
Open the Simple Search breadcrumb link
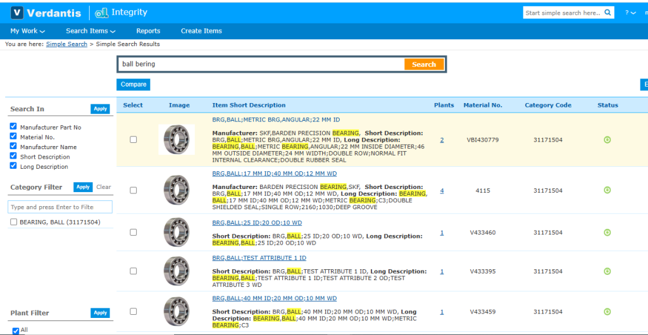click(66, 44)
